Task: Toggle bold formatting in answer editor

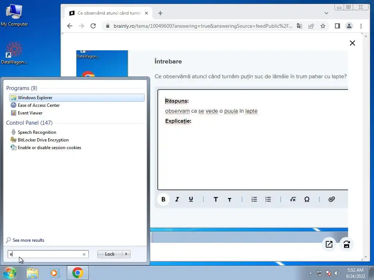Action: click(x=163, y=199)
